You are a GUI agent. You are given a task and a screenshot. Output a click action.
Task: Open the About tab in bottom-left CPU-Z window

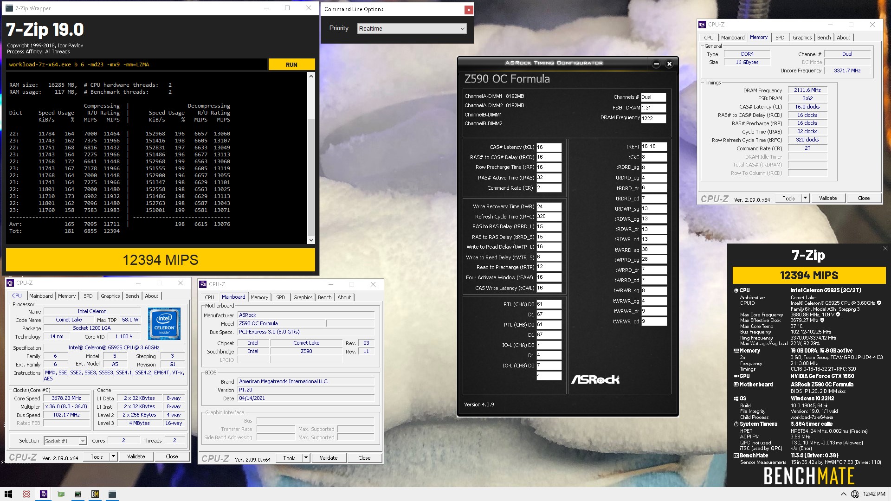point(151,296)
